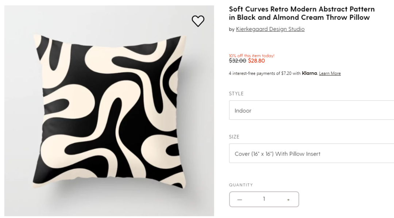Favorite the pillow with the heart icon
Screen dimensions: 394x218
[198, 21]
